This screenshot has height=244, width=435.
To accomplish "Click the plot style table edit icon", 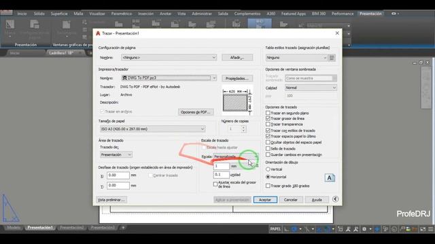I will point(332,58).
